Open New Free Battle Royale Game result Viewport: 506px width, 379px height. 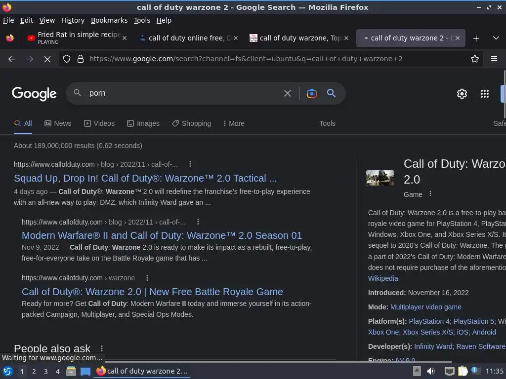152,292
